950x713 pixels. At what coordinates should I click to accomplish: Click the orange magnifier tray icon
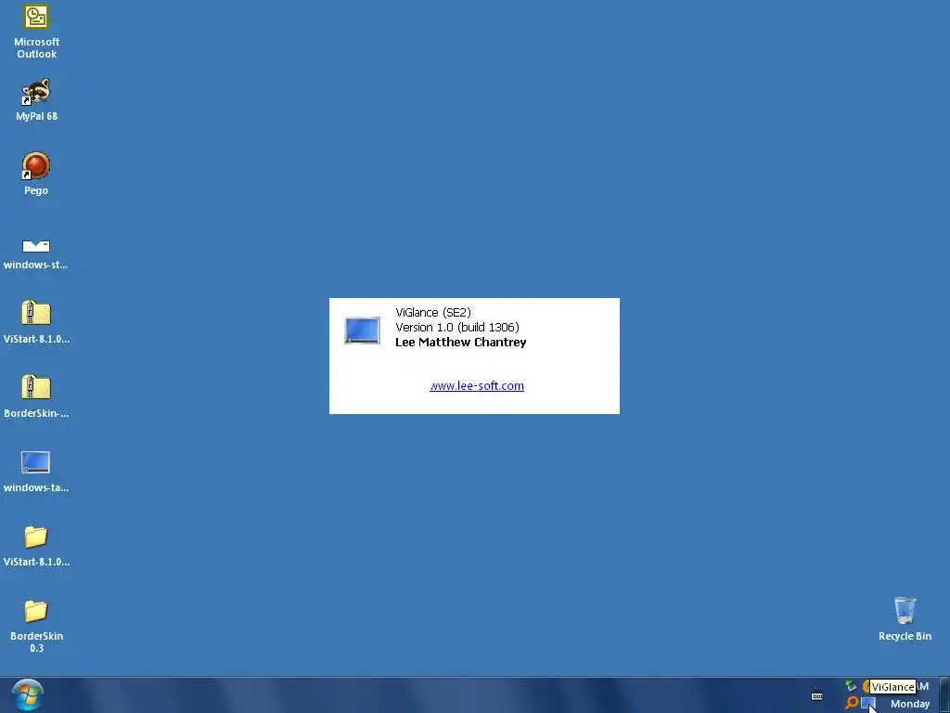point(852,704)
